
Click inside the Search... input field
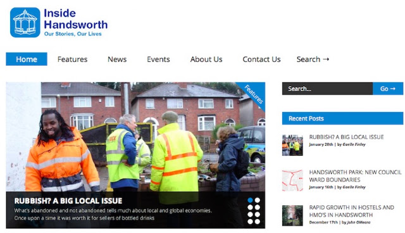pyautogui.click(x=327, y=89)
